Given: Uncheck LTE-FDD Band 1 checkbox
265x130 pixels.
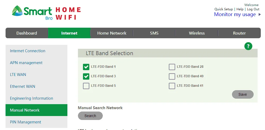Looking at the screenshot, I should pos(86,67).
